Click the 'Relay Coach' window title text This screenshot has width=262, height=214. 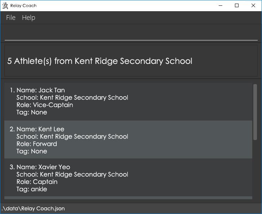(23, 5)
